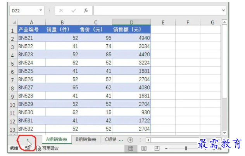Switch to the C组销 sheet tab

coord(110,139)
